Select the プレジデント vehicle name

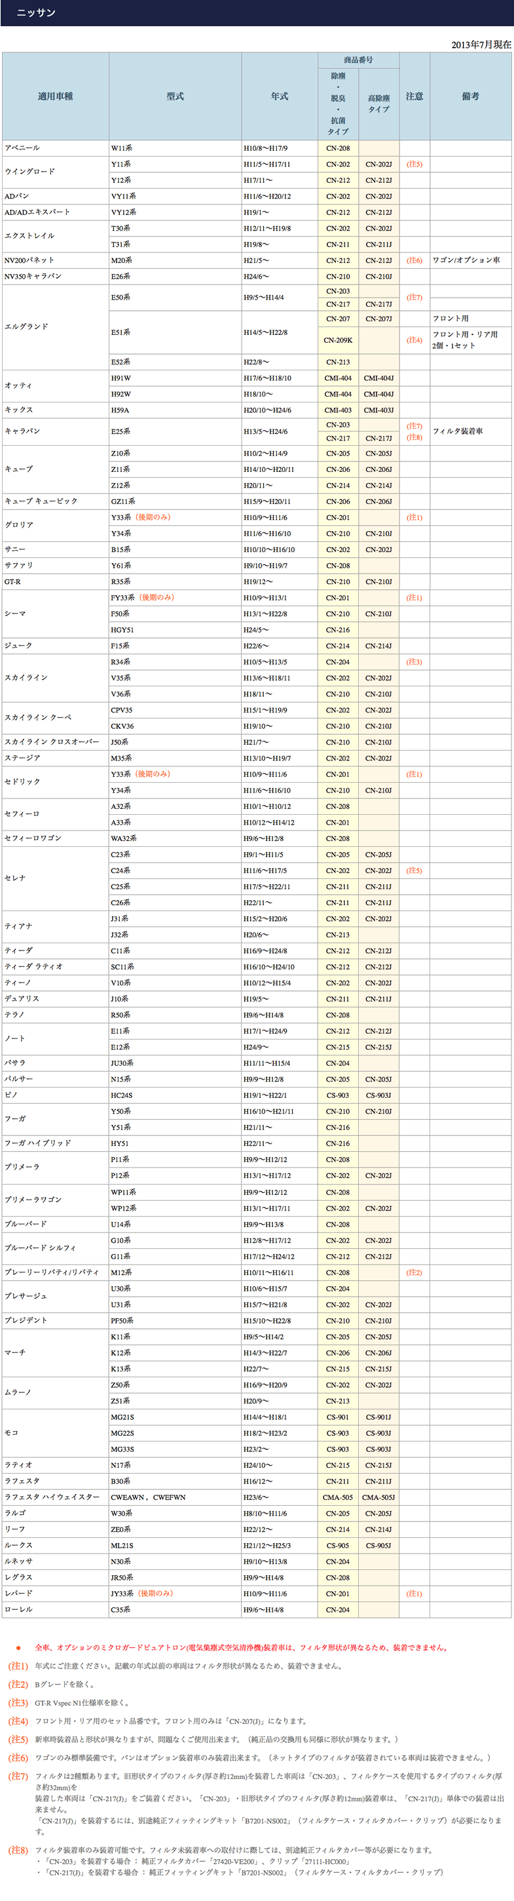click(26, 1321)
